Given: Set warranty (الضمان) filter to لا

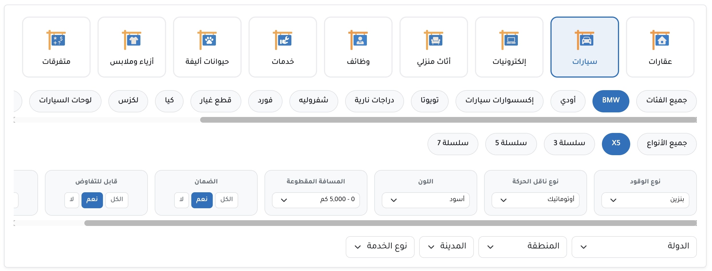Looking at the screenshot, I should (x=181, y=199).
